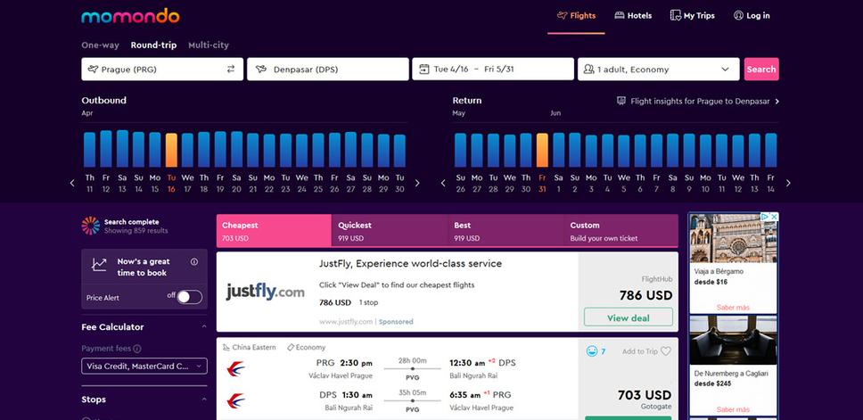This screenshot has width=863, height=420.
Task: Sort results by Cheapest 703 USD
Action: point(274,231)
